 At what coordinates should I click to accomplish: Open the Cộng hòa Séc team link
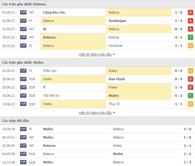[54, 12]
